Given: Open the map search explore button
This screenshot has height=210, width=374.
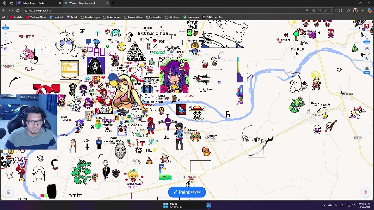Looking at the screenshot, I should tap(367, 58).
